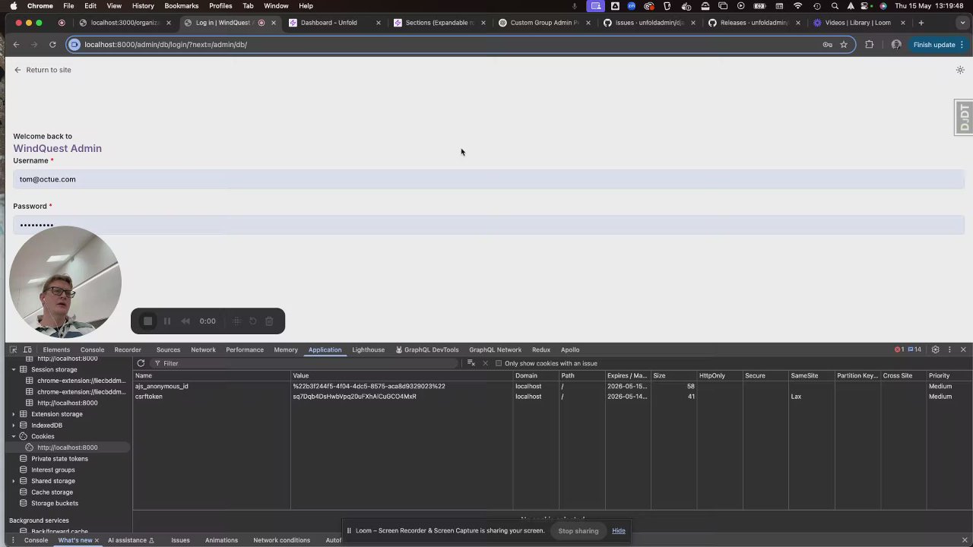Reload the current page
973x547 pixels.
52,45
